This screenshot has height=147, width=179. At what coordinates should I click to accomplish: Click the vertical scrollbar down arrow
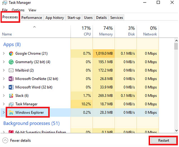[176, 130]
